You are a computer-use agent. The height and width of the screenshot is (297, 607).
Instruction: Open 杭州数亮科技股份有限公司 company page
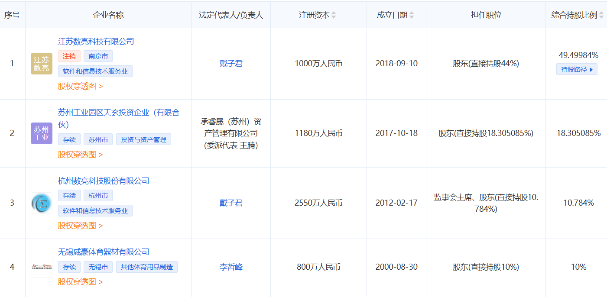(104, 181)
